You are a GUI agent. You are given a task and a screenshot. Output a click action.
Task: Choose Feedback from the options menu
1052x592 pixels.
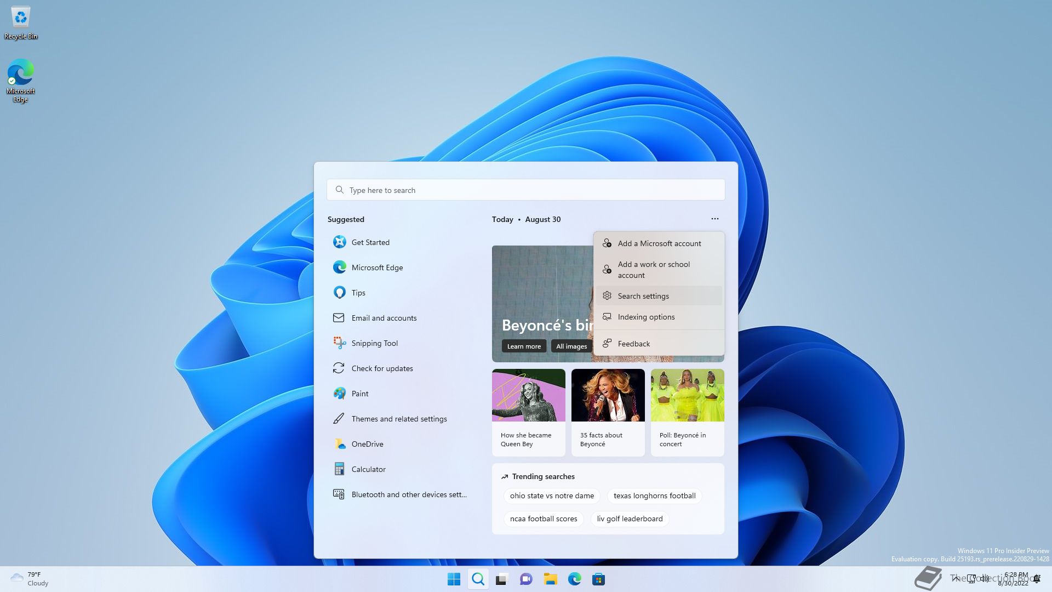tap(659, 344)
